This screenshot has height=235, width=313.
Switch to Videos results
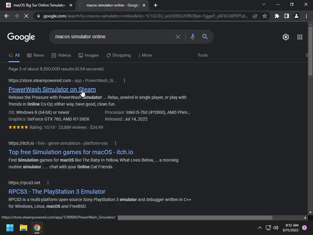tap(61, 55)
